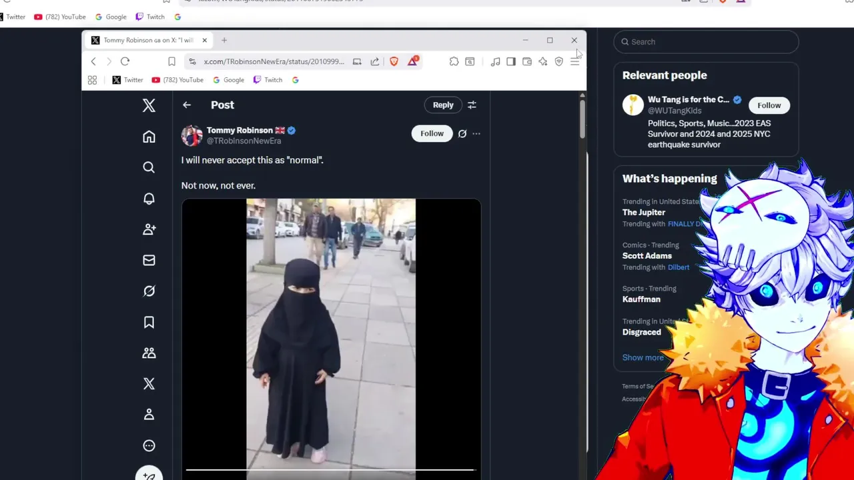Open Twitch bookmark in the front window

pos(268,80)
